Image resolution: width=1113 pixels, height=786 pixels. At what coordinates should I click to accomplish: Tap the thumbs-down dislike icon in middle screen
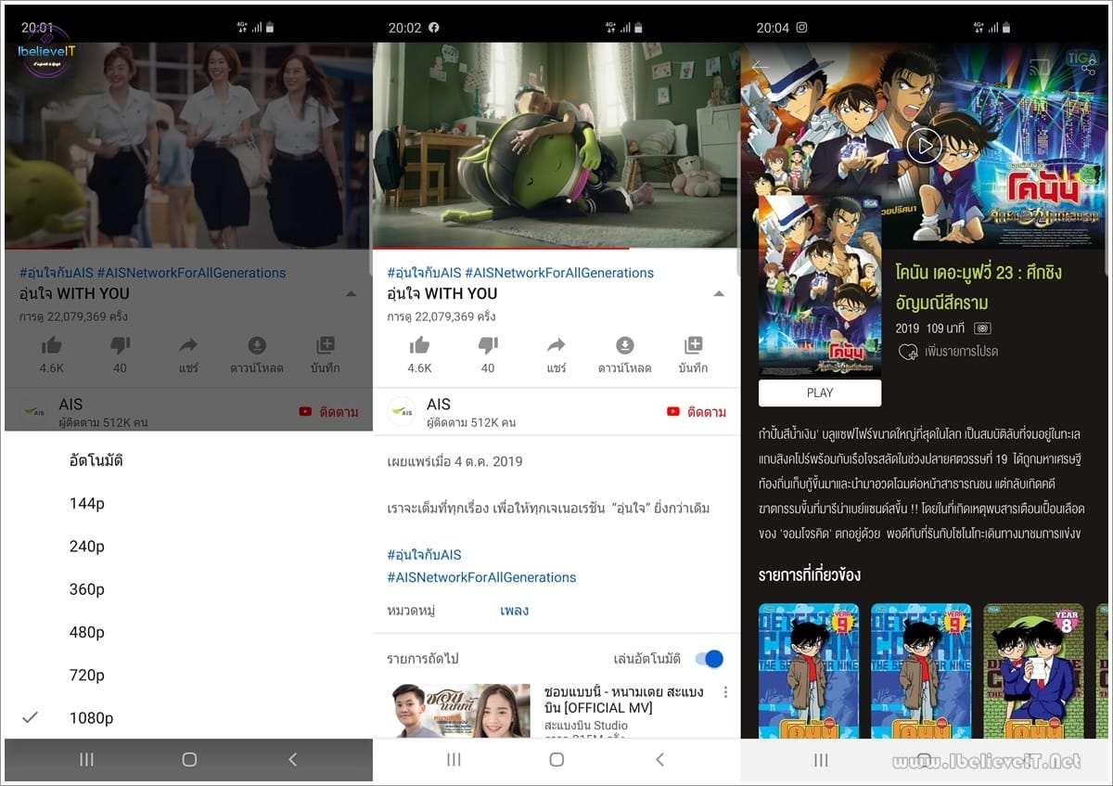point(488,346)
